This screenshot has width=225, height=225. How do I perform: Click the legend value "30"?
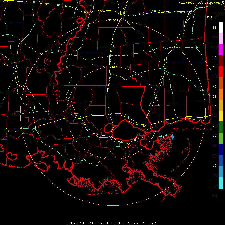(x=215, y=116)
